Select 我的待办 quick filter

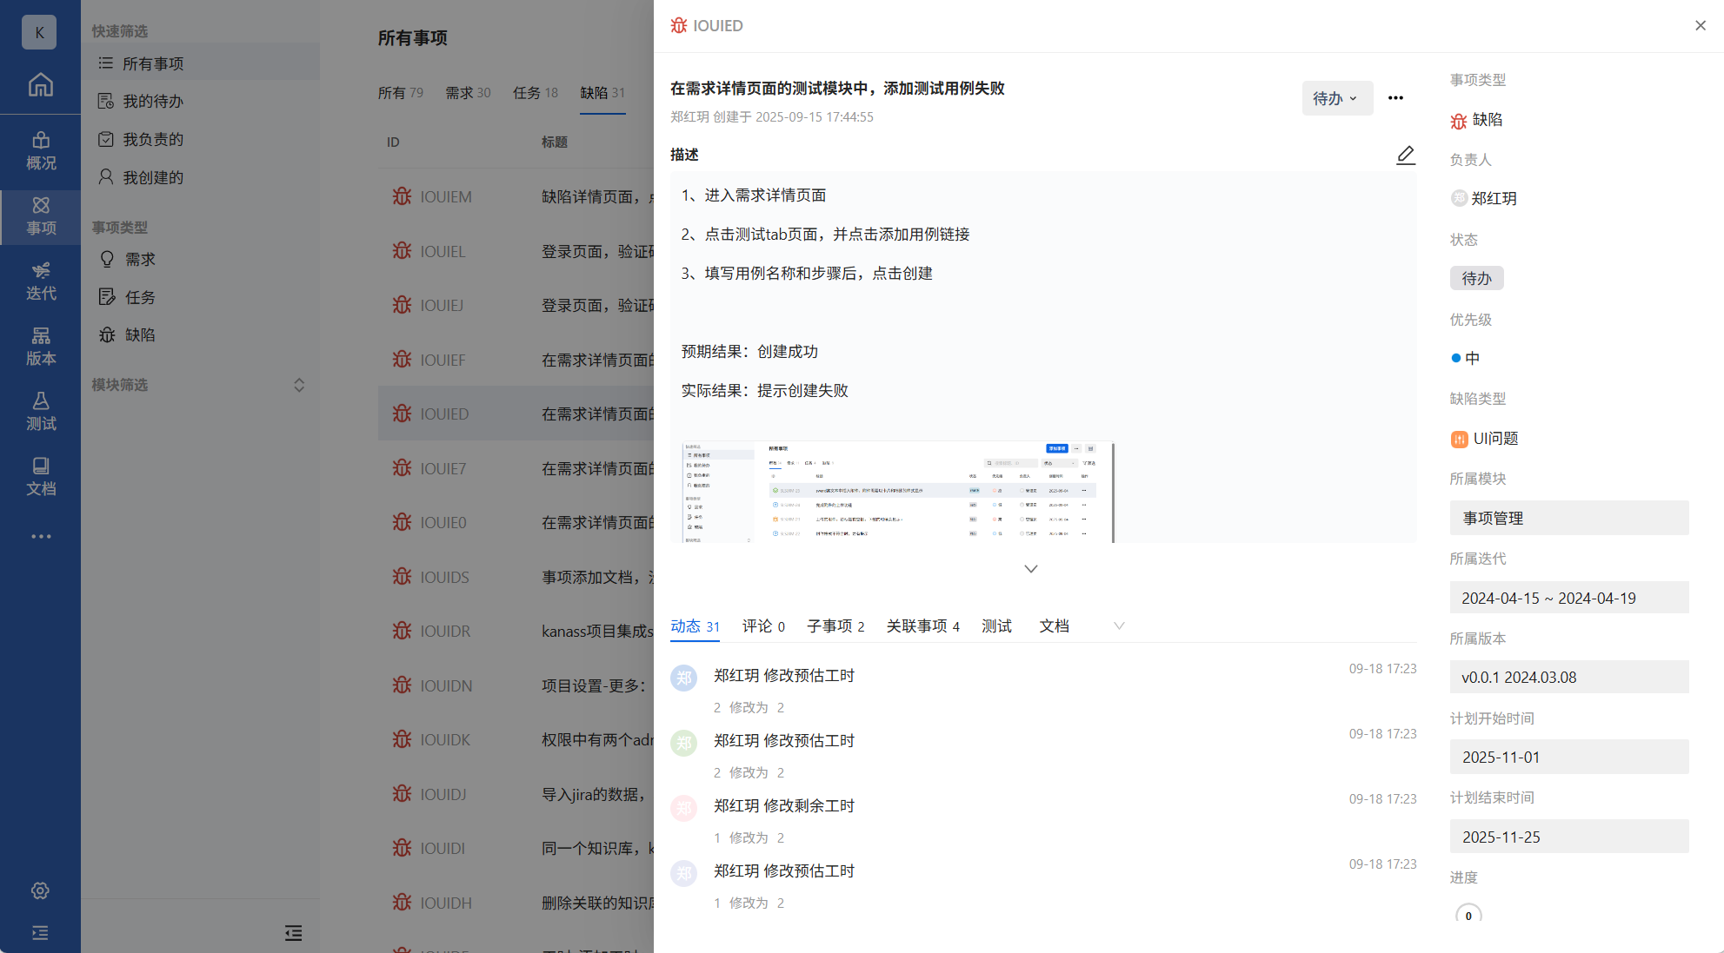152,101
